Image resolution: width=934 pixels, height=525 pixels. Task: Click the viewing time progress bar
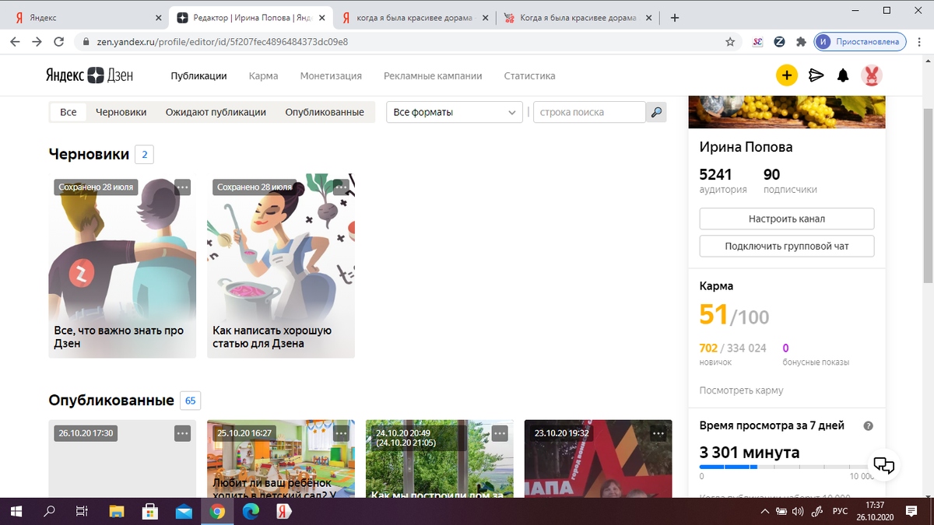(x=787, y=467)
